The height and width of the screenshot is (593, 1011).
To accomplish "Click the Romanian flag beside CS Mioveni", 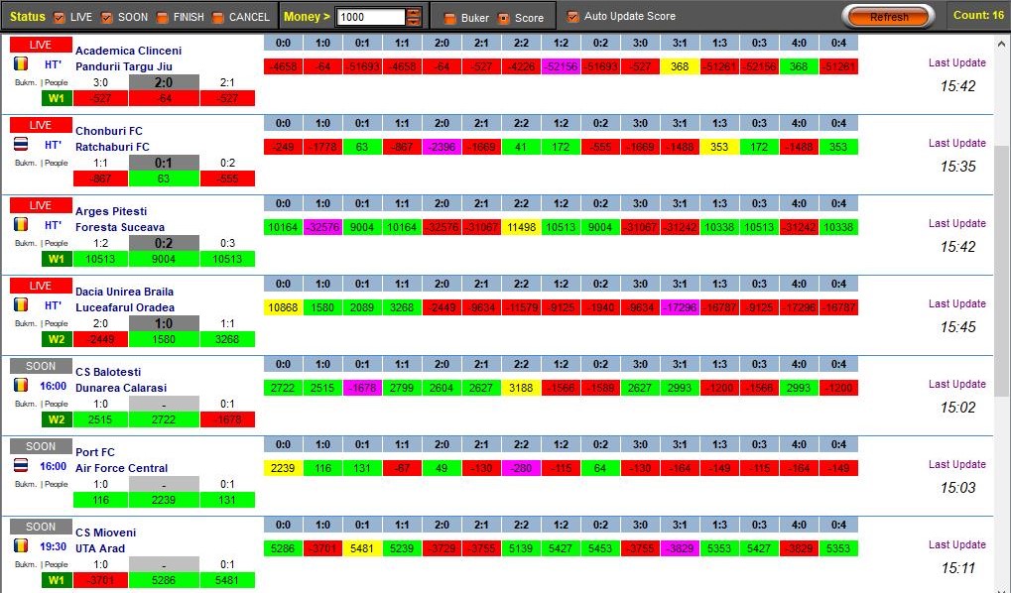I will (x=21, y=545).
